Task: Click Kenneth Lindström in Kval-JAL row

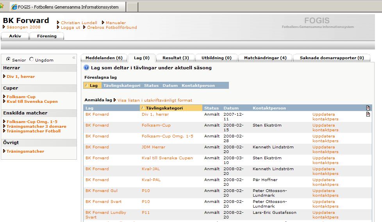Action: coord(273,169)
